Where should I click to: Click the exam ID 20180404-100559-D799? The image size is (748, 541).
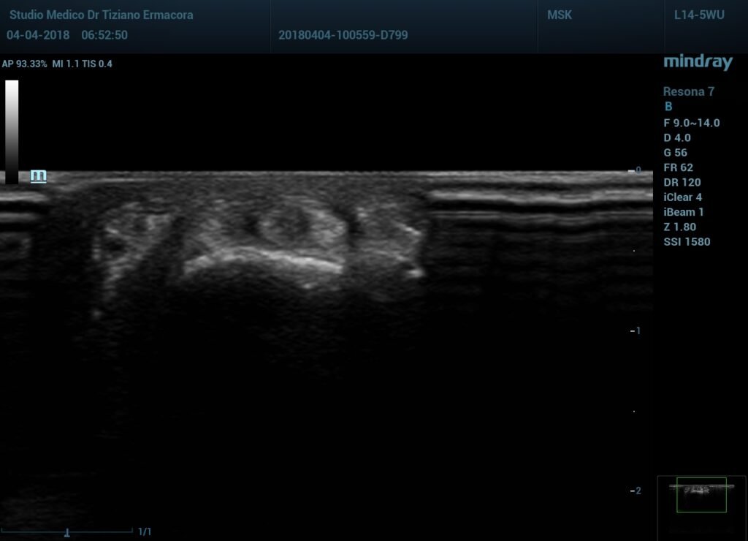[343, 34]
